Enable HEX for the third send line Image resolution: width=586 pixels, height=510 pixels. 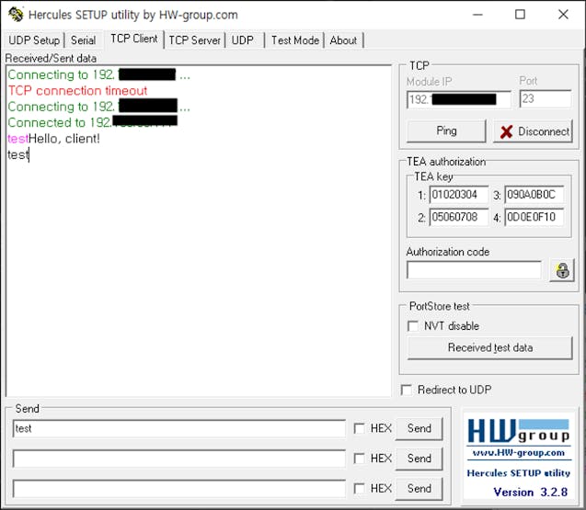[359, 488]
